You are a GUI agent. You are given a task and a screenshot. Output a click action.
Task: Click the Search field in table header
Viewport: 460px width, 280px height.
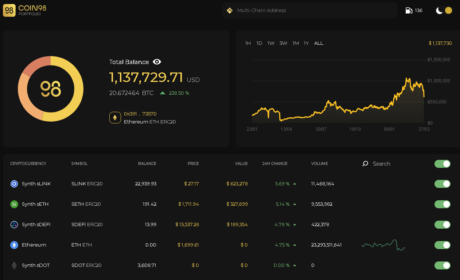click(x=381, y=164)
